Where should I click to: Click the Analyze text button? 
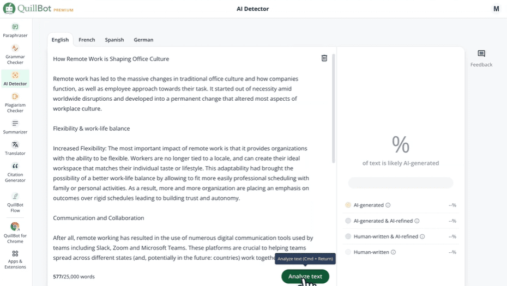click(305, 276)
